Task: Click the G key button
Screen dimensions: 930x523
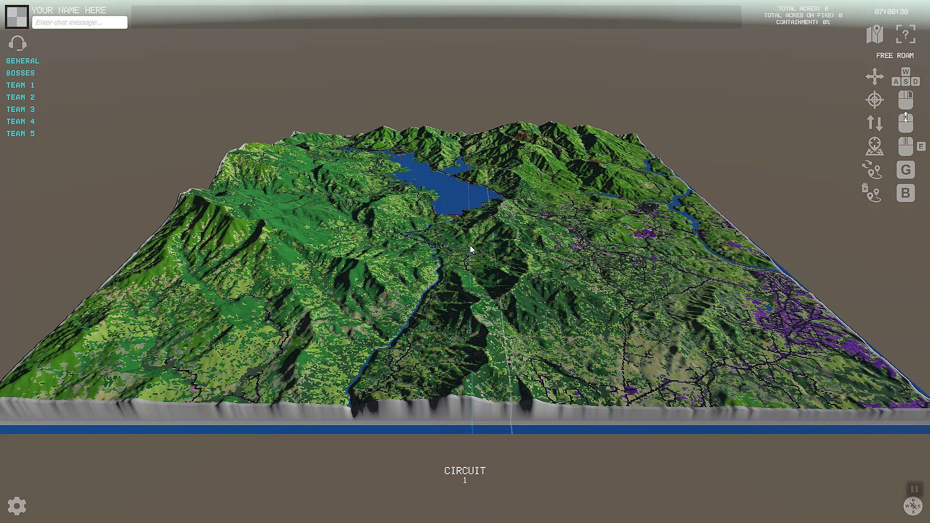Action: (905, 170)
